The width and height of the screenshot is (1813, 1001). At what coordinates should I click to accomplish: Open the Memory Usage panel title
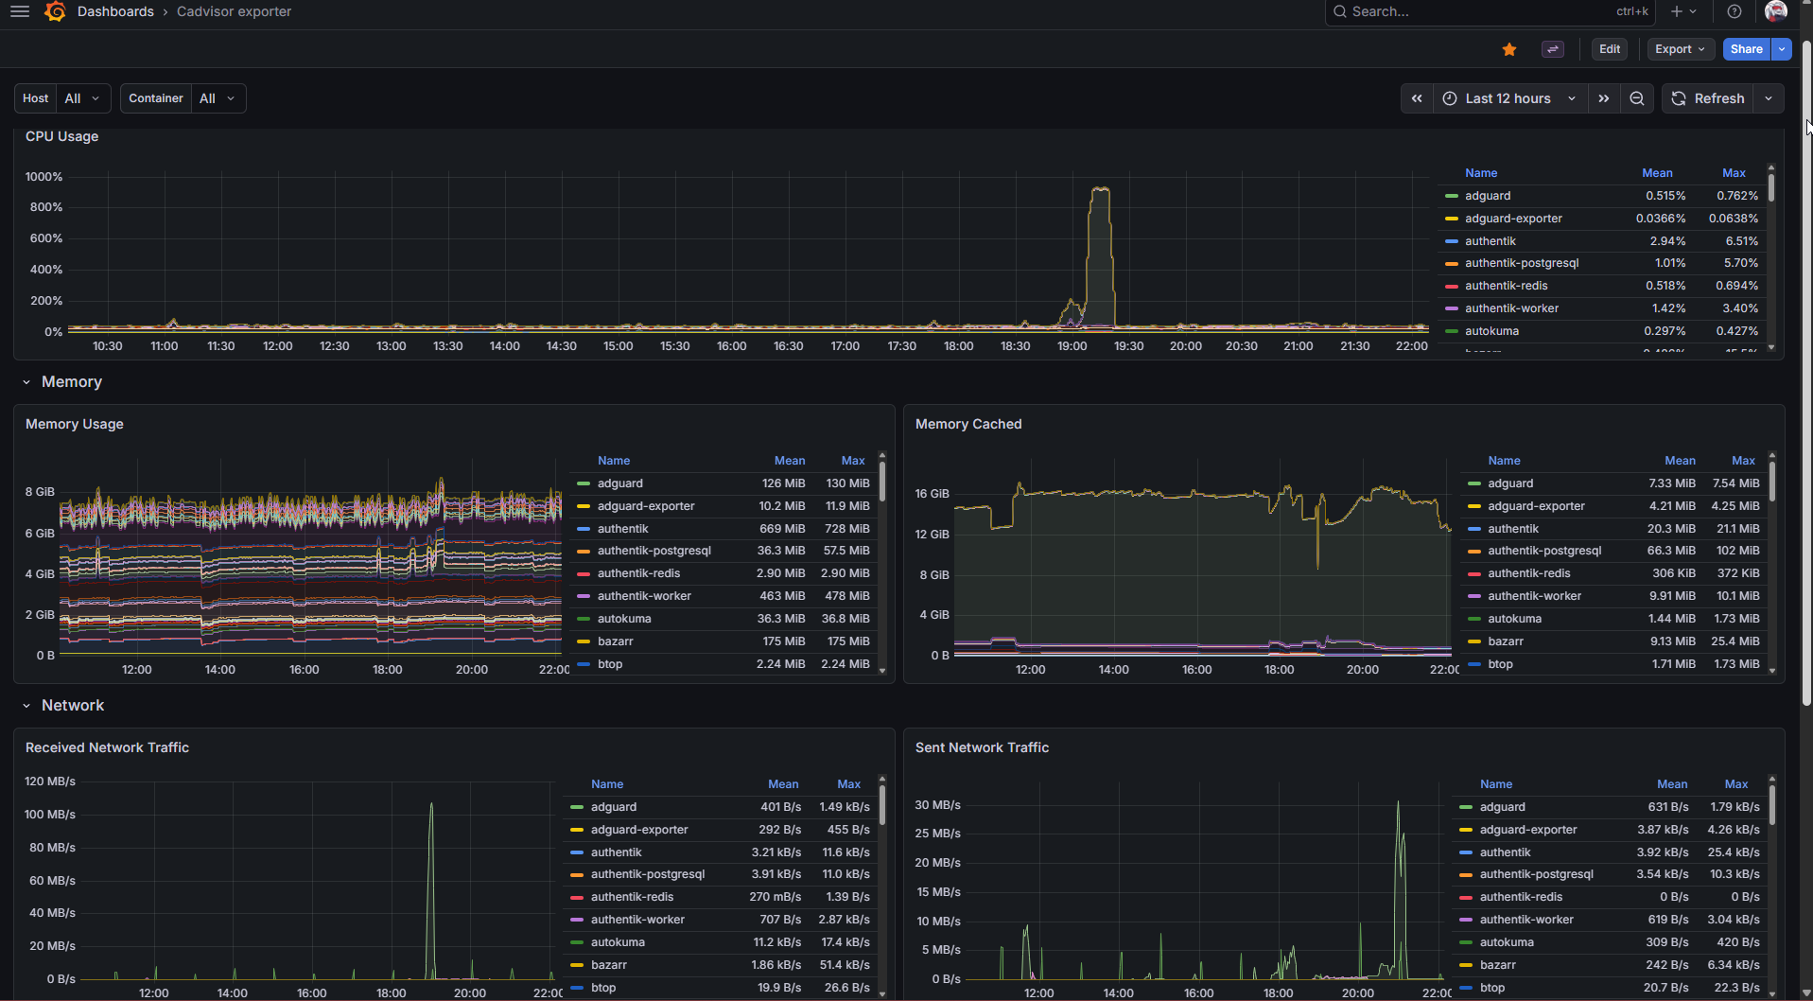pyautogui.click(x=75, y=424)
